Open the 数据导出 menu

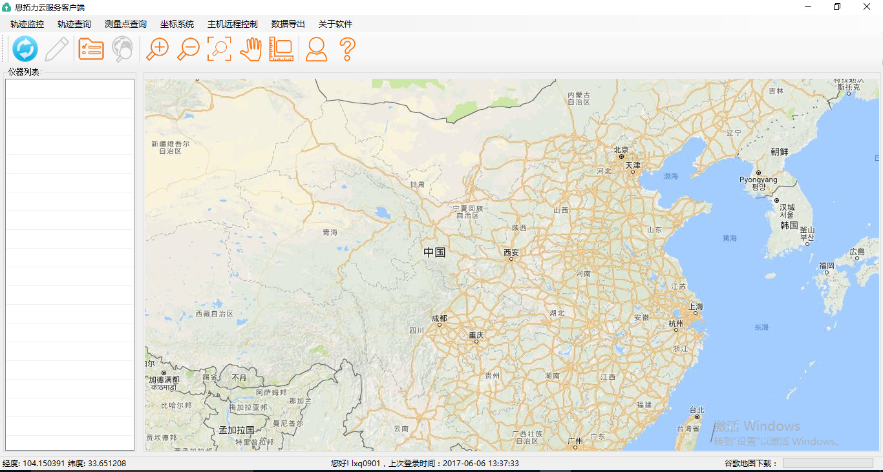tap(288, 24)
